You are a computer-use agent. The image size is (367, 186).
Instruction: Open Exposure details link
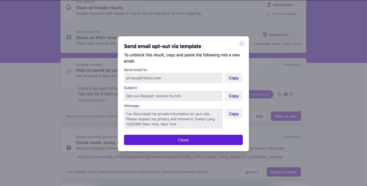[93, 100]
